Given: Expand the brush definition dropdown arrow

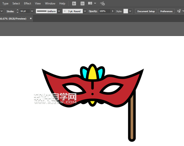Looking at the screenshot, I should point(85,11).
